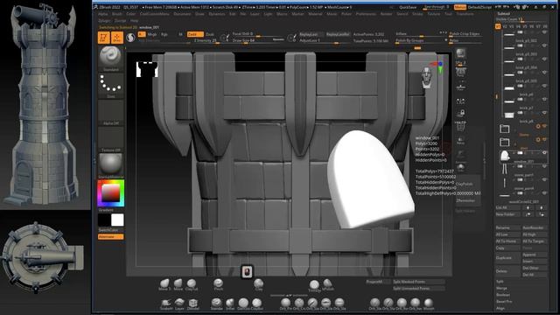Select the Morph brush
This screenshot has height=315, width=560.
tap(429, 304)
